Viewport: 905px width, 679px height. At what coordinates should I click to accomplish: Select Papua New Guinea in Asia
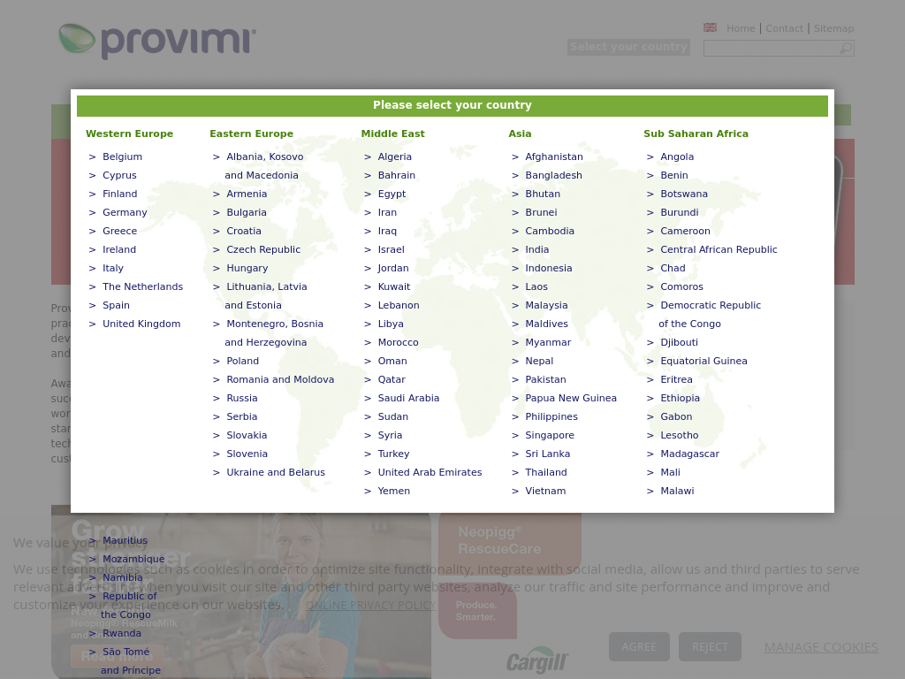pos(571,398)
